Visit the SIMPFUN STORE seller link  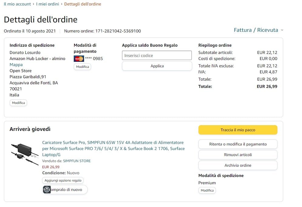(x=76, y=161)
